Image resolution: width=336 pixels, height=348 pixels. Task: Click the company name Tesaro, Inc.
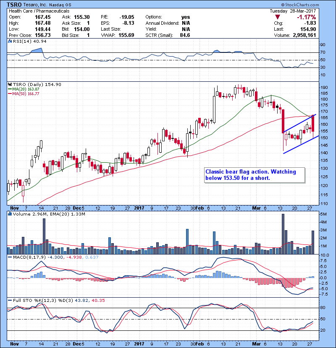(35, 5)
